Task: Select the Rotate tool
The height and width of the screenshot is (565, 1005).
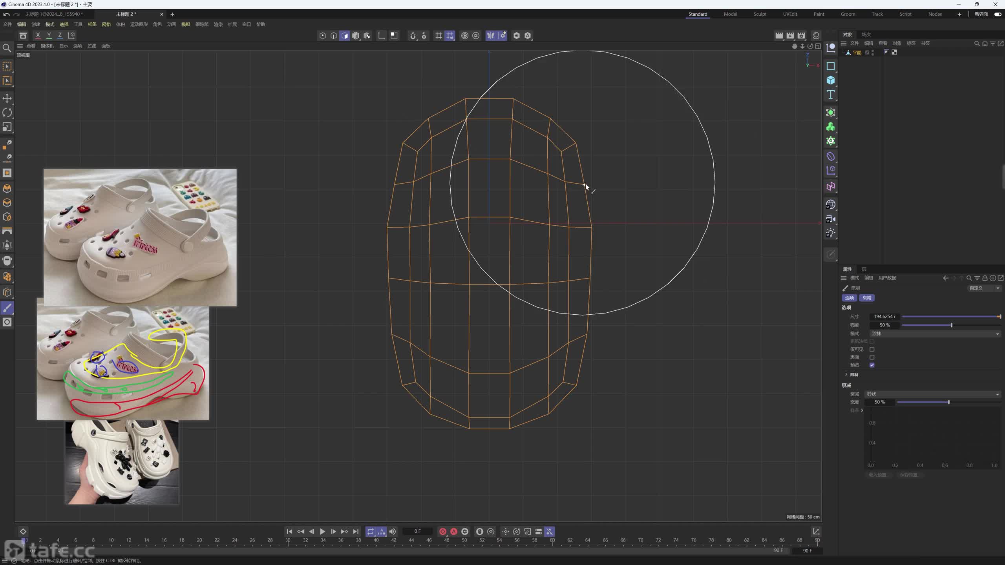Action: 7,113
